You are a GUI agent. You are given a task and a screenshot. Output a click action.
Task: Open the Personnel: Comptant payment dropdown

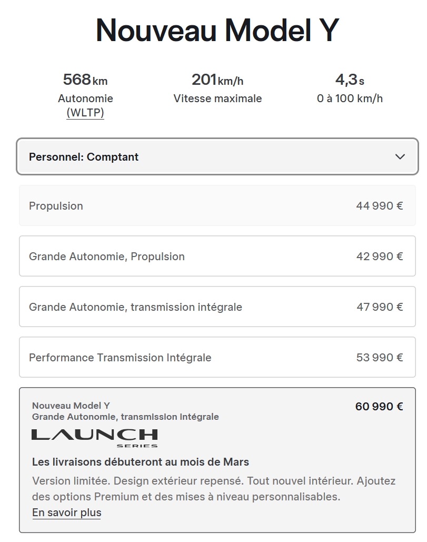pyautogui.click(x=217, y=156)
